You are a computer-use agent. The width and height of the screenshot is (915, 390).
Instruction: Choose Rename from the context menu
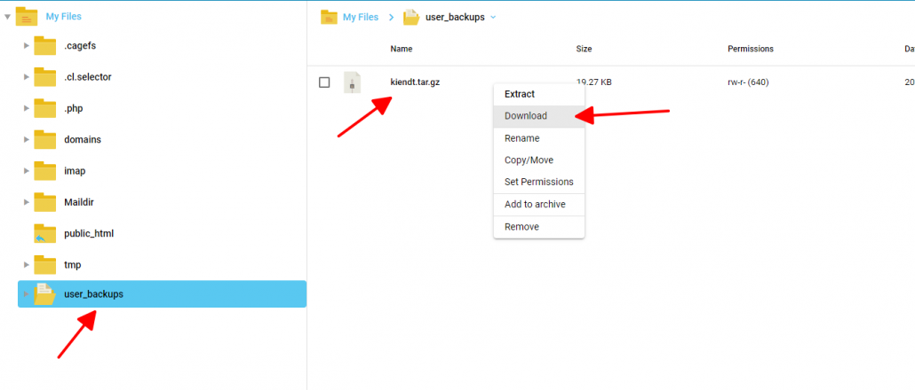(539, 138)
